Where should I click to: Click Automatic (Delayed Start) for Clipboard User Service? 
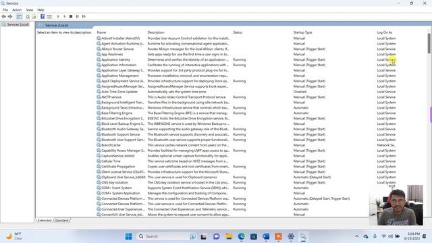[312, 177]
